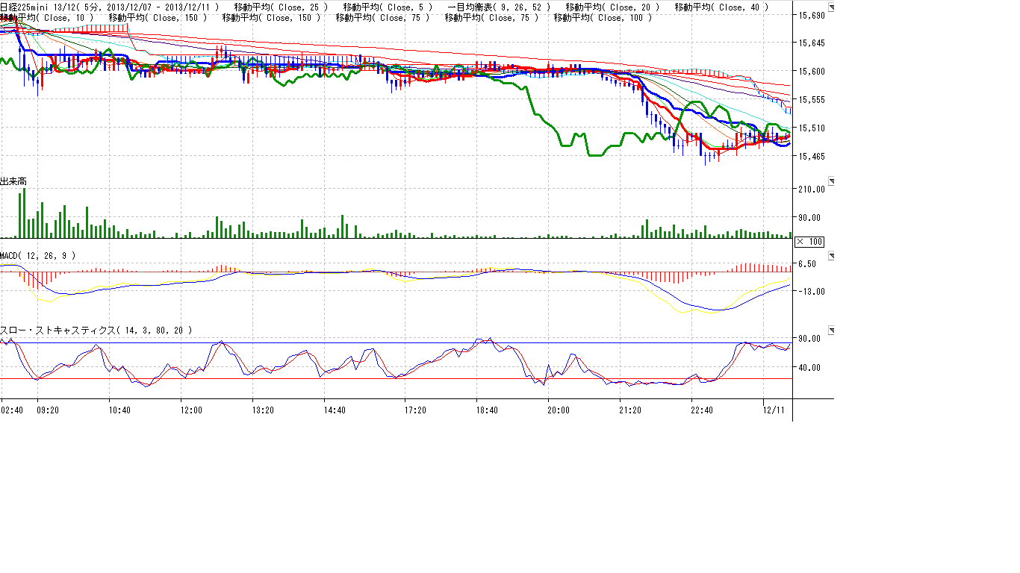Click the MACD( 12, 26, 9 ) label
This screenshot has width=1020, height=573.
point(37,256)
